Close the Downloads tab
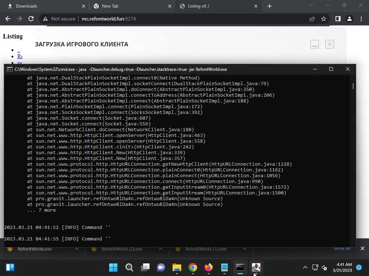The image size is (369, 276). (84, 6)
